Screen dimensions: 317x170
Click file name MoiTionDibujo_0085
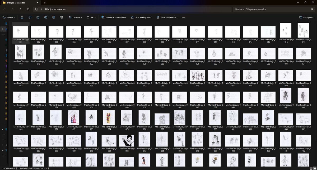[303, 128]
